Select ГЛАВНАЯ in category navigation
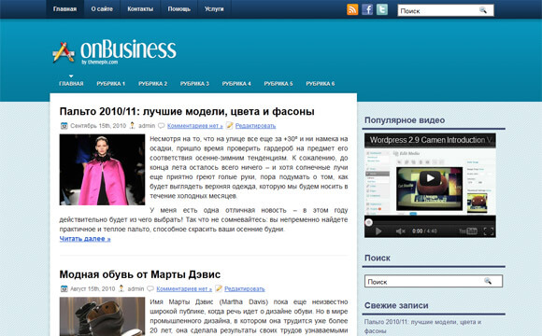 pos(71,84)
